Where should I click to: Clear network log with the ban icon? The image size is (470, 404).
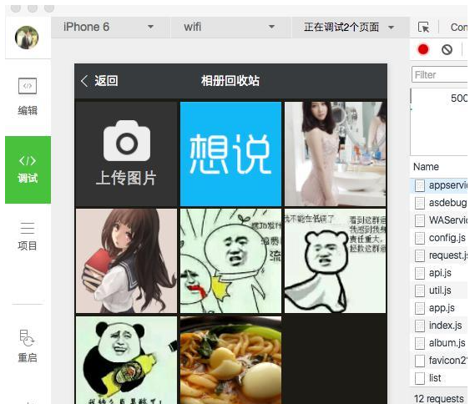pyautogui.click(x=447, y=49)
